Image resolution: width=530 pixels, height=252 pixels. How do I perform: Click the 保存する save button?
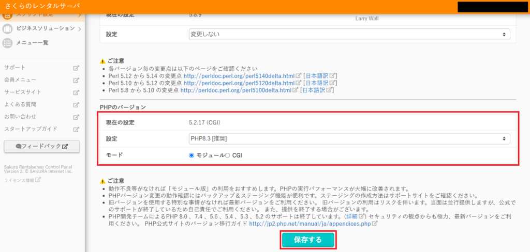[308, 240]
